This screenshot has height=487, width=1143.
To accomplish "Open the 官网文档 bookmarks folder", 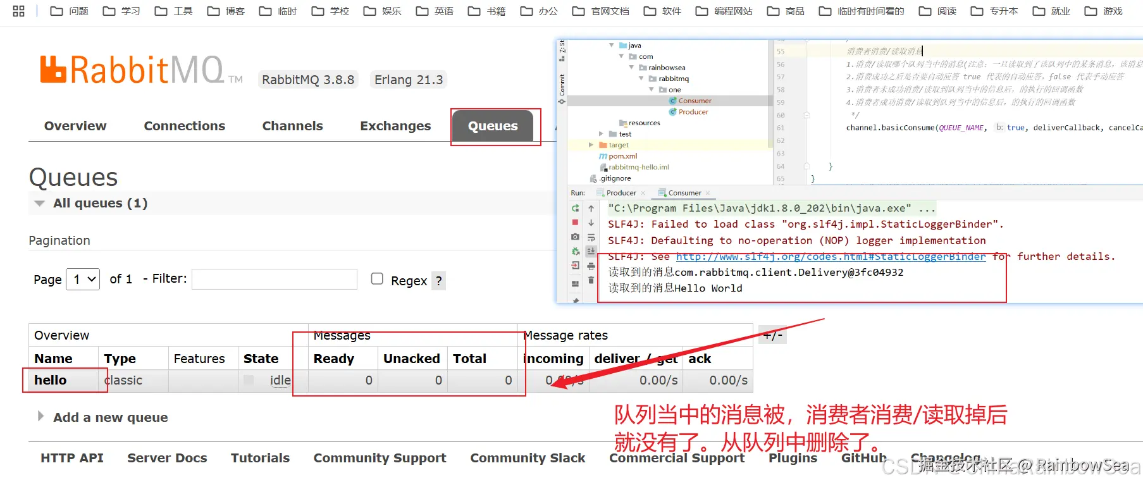I will click(601, 11).
